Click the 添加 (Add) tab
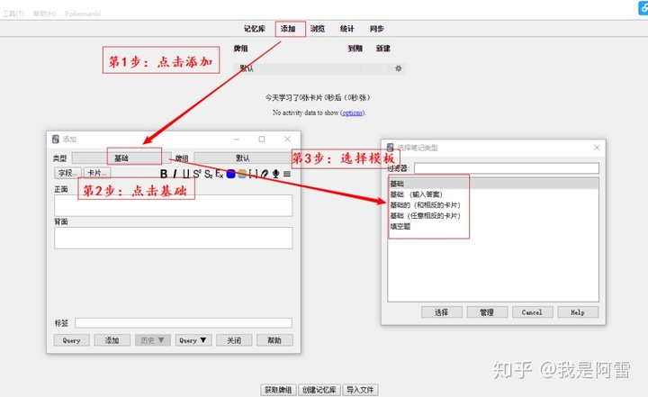 coord(288,29)
